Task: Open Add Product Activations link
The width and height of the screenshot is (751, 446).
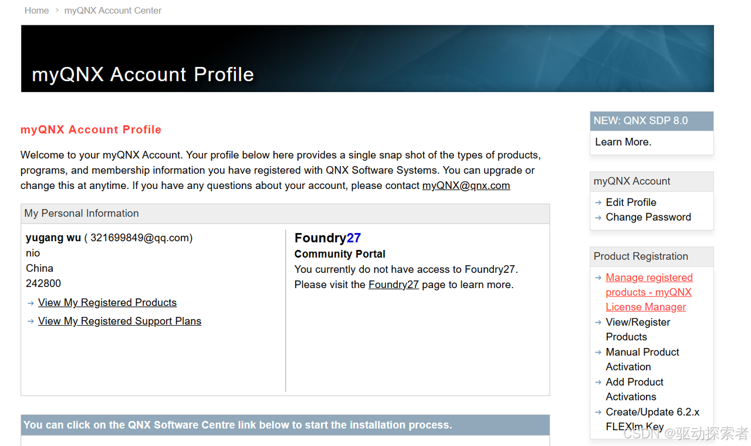Action: [x=635, y=389]
